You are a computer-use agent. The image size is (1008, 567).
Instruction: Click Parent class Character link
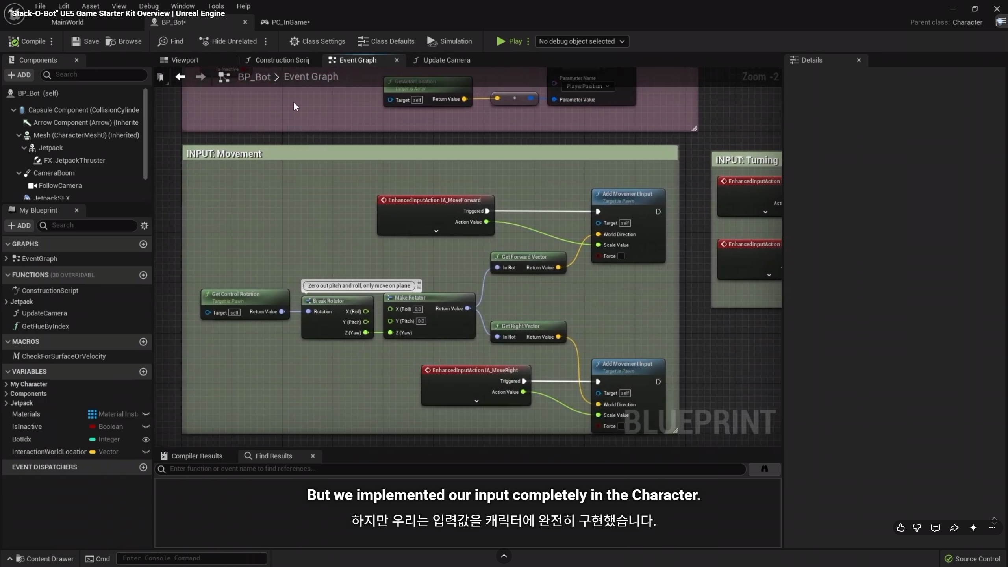(x=967, y=22)
